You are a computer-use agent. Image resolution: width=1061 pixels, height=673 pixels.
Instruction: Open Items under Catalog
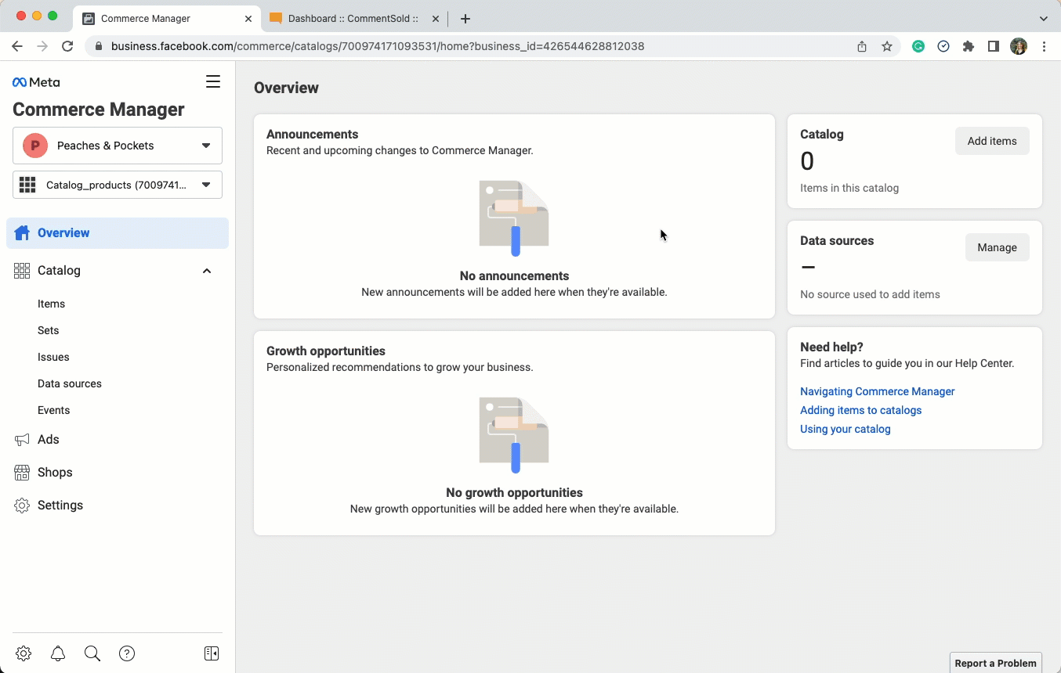click(51, 304)
